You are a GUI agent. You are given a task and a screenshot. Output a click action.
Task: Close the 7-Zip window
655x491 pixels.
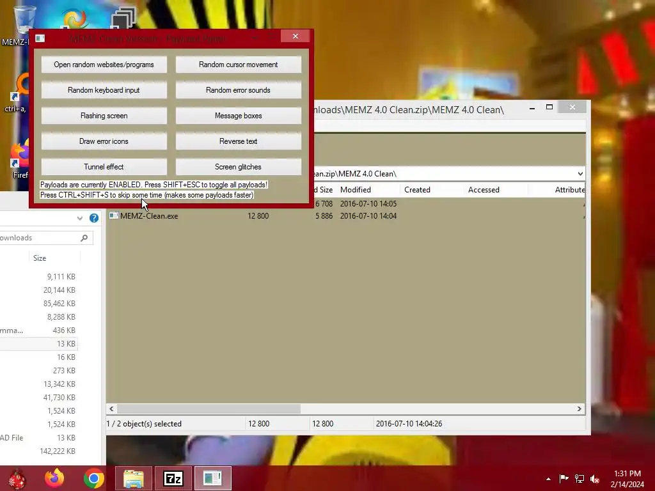tap(572, 107)
